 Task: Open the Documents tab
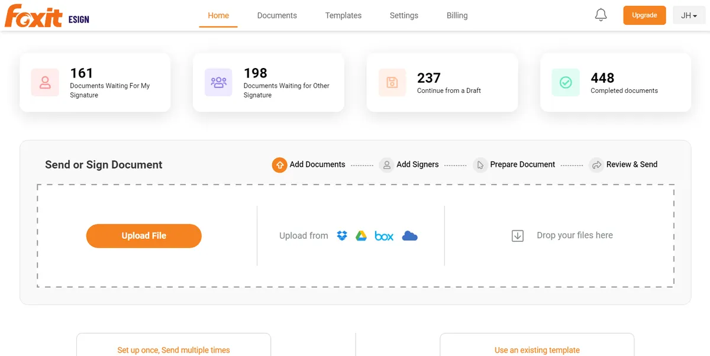[277, 15]
